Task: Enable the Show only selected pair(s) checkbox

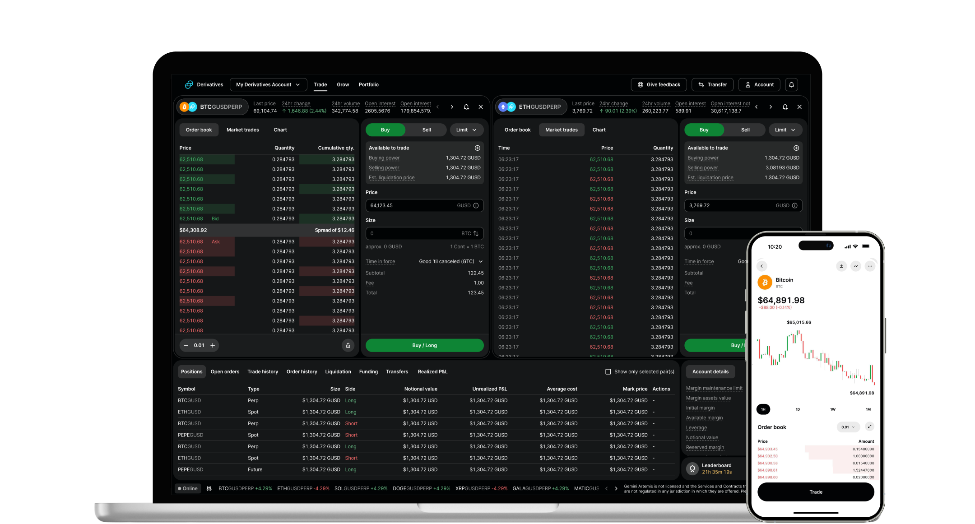Action: pyautogui.click(x=608, y=371)
